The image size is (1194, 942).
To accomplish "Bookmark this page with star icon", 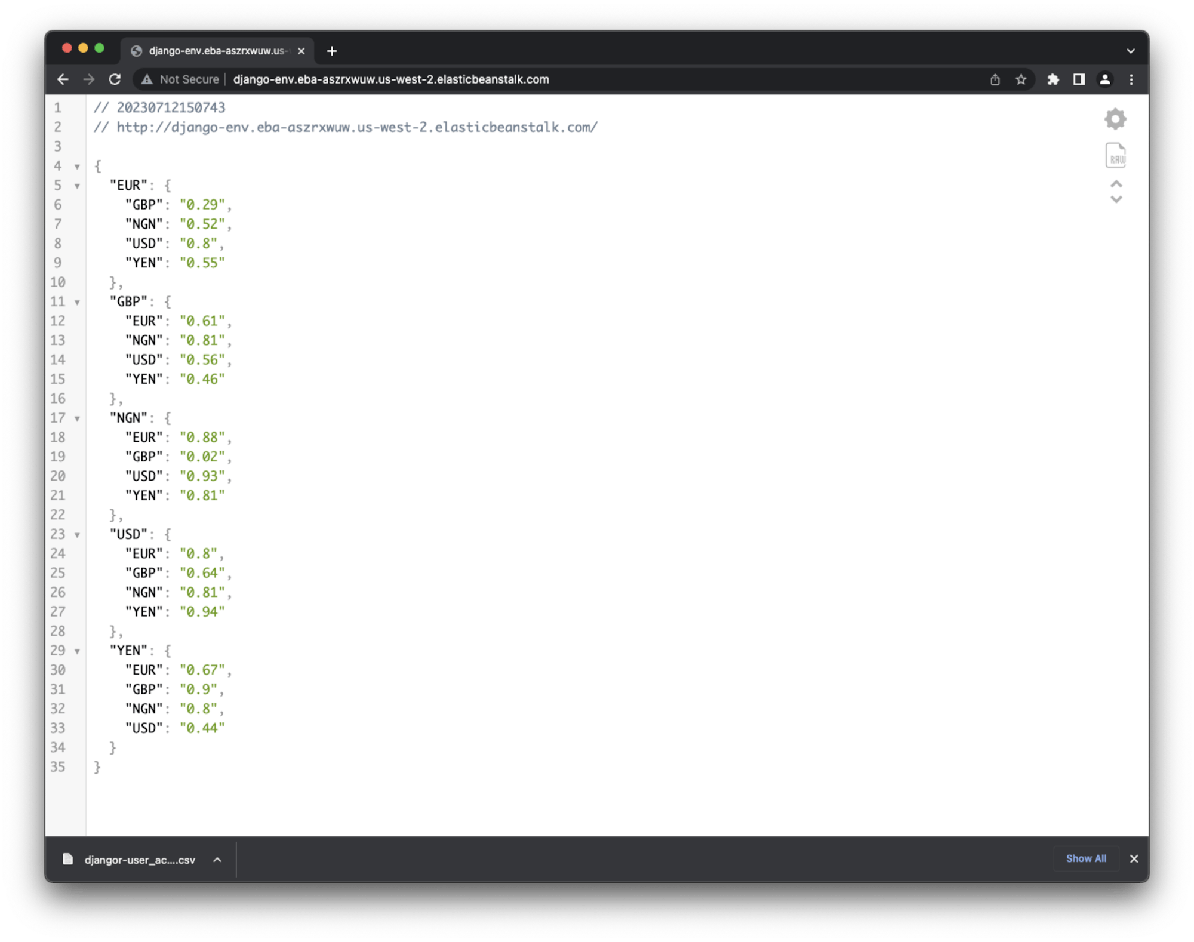I will point(1021,79).
